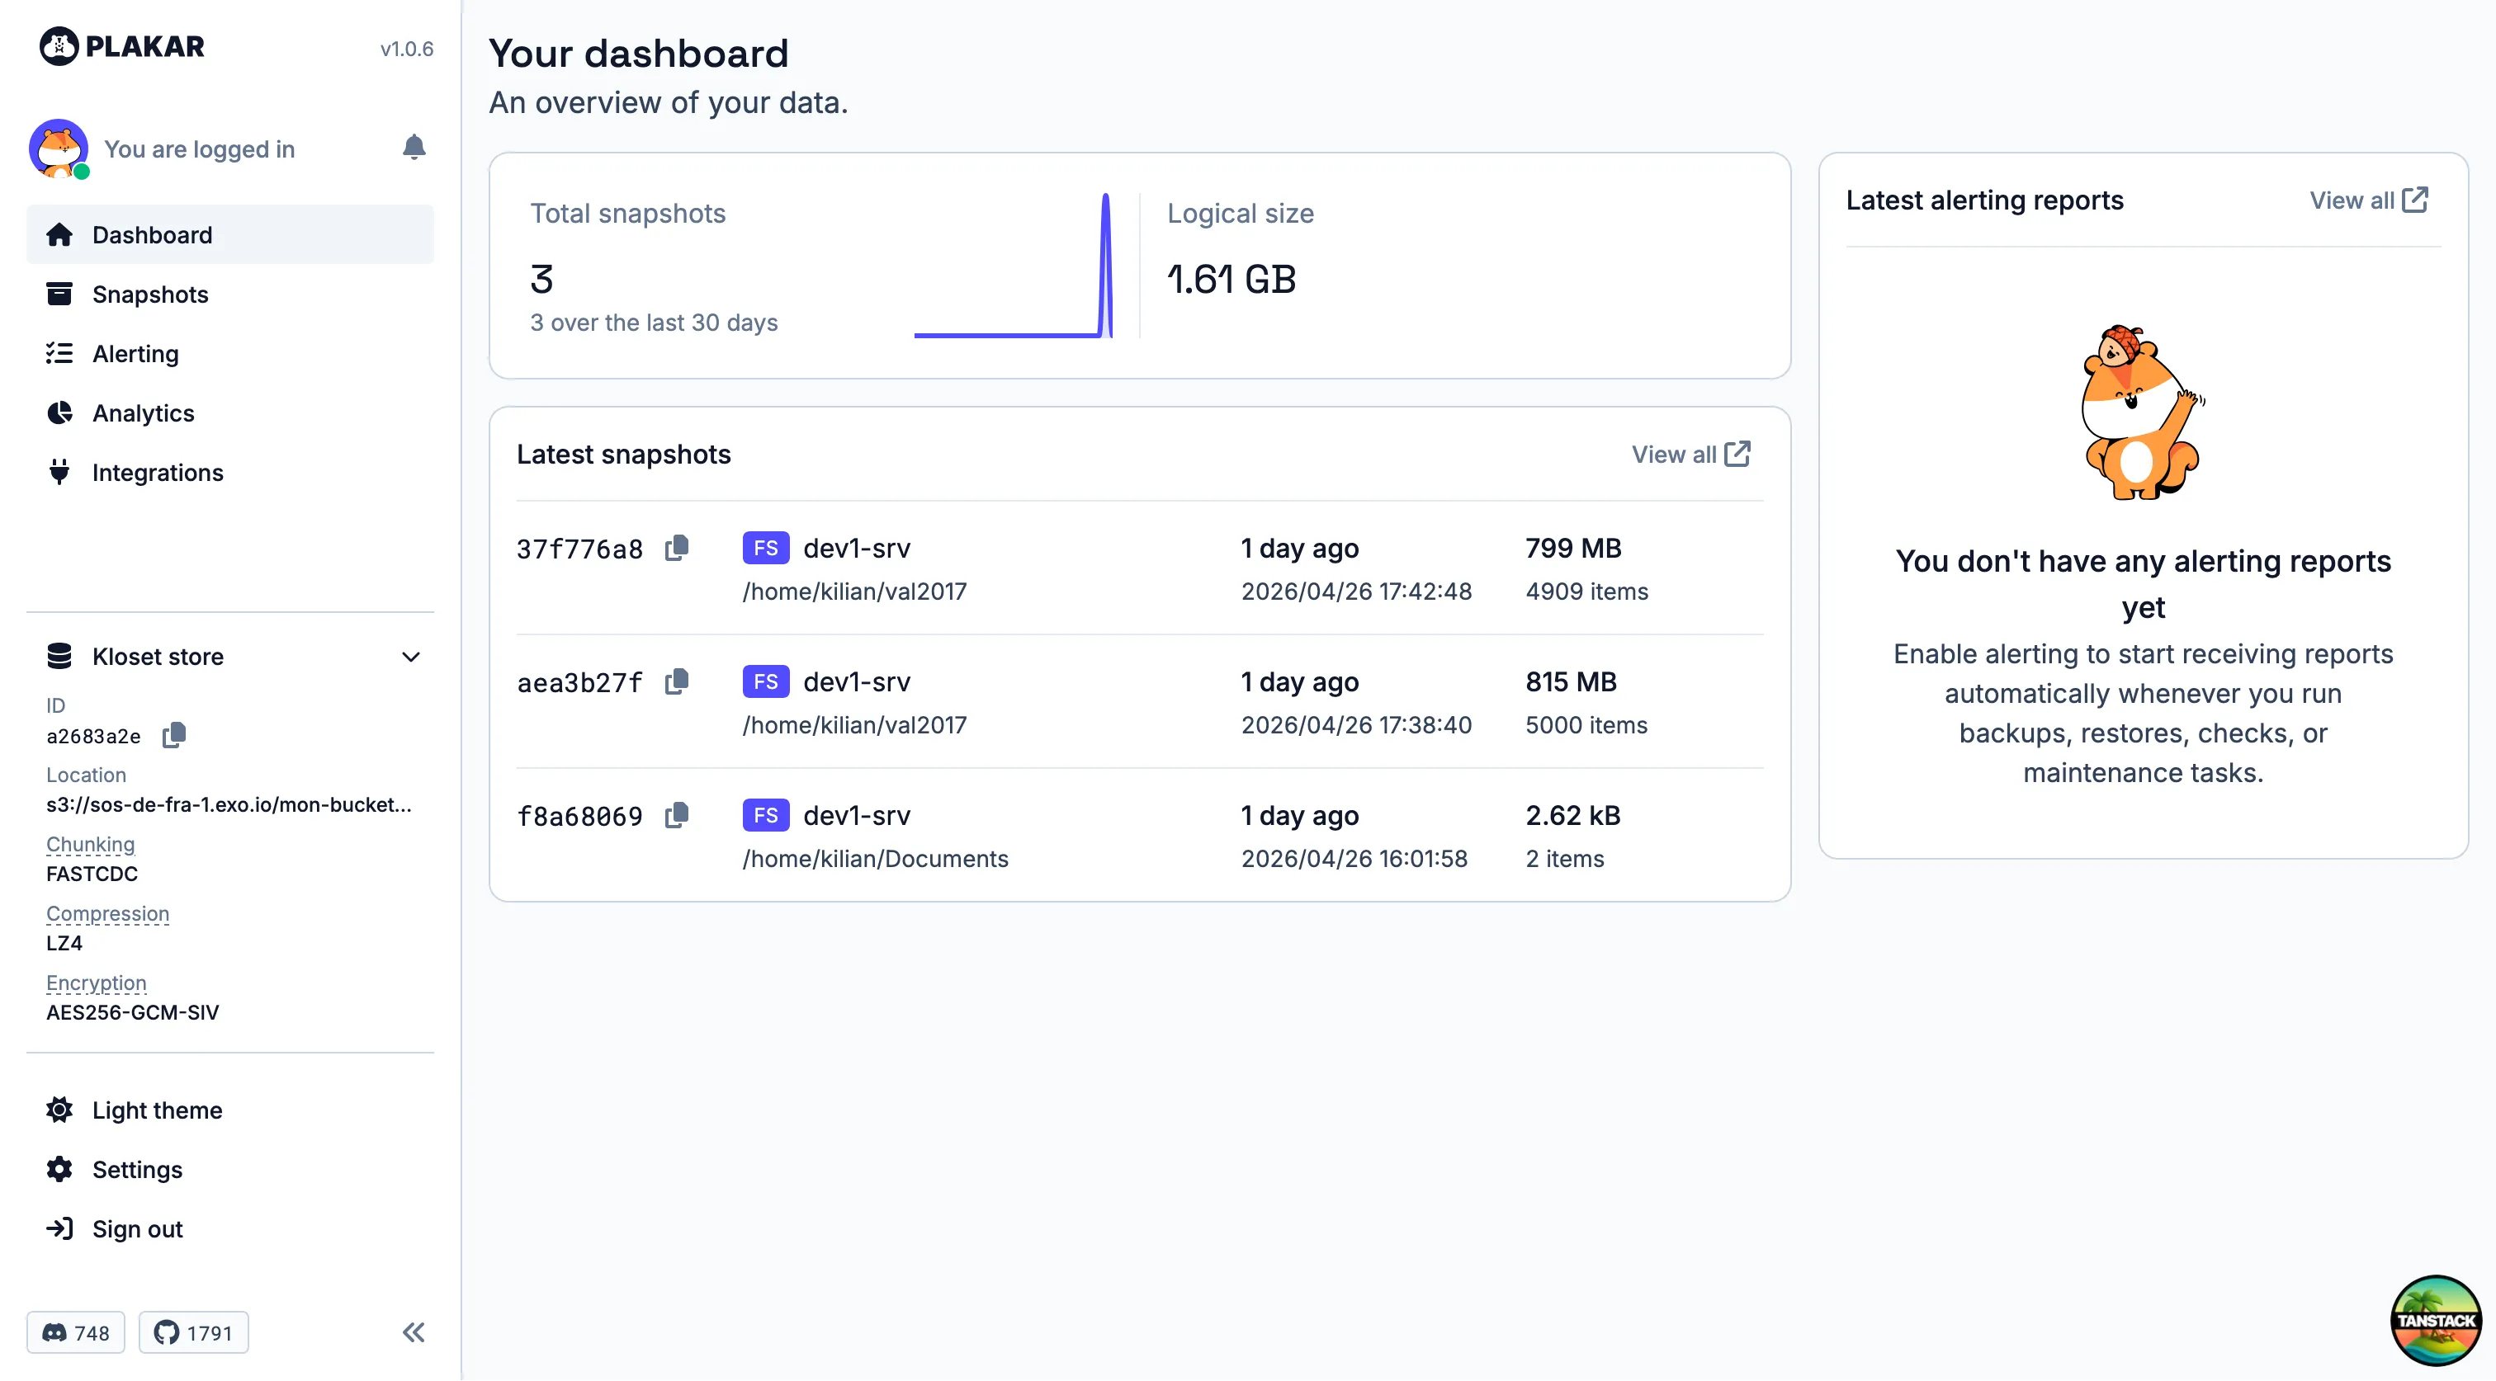
Task: Open the Discord badge showing 748
Action: pos(76,1332)
